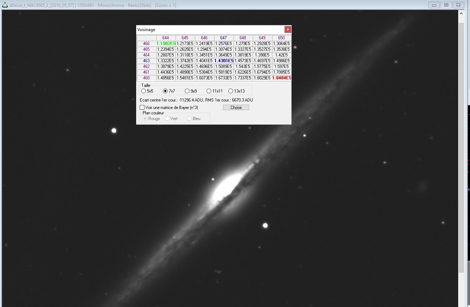Click the scroll-up arrow of the vertical scrollbar
This screenshot has height=307, width=470.
pyautogui.click(x=461, y=14)
